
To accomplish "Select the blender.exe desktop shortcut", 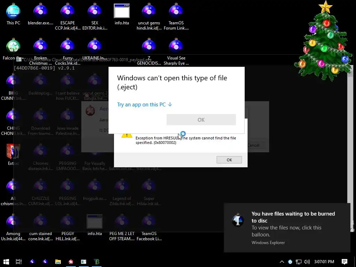I will (40, 14).
